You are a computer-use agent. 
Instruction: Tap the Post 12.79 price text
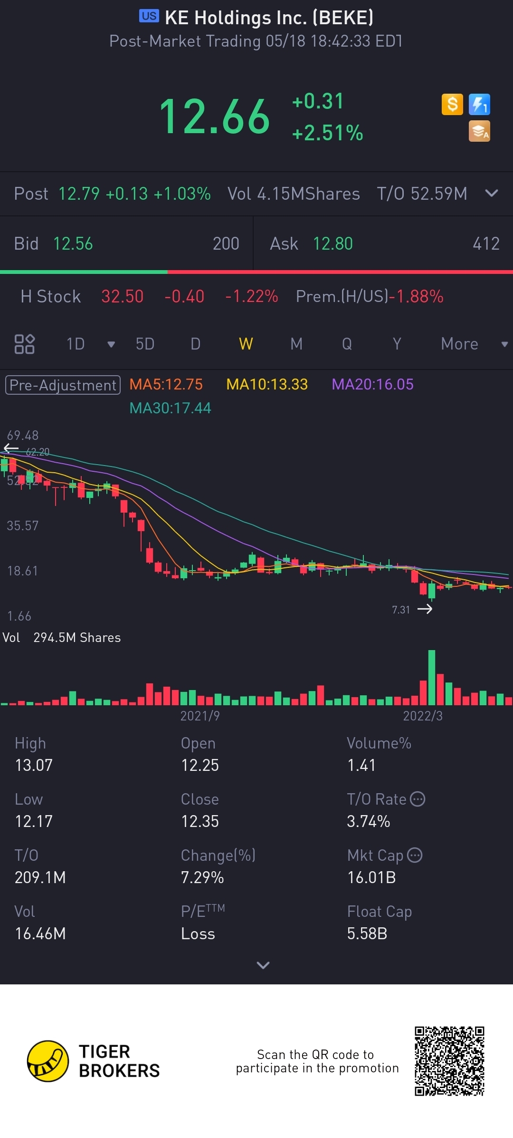[112, 194]
